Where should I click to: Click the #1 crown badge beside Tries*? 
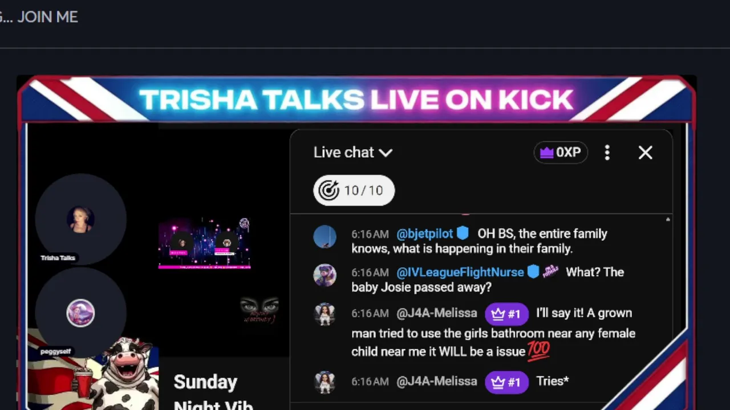[x=506, y=382]
